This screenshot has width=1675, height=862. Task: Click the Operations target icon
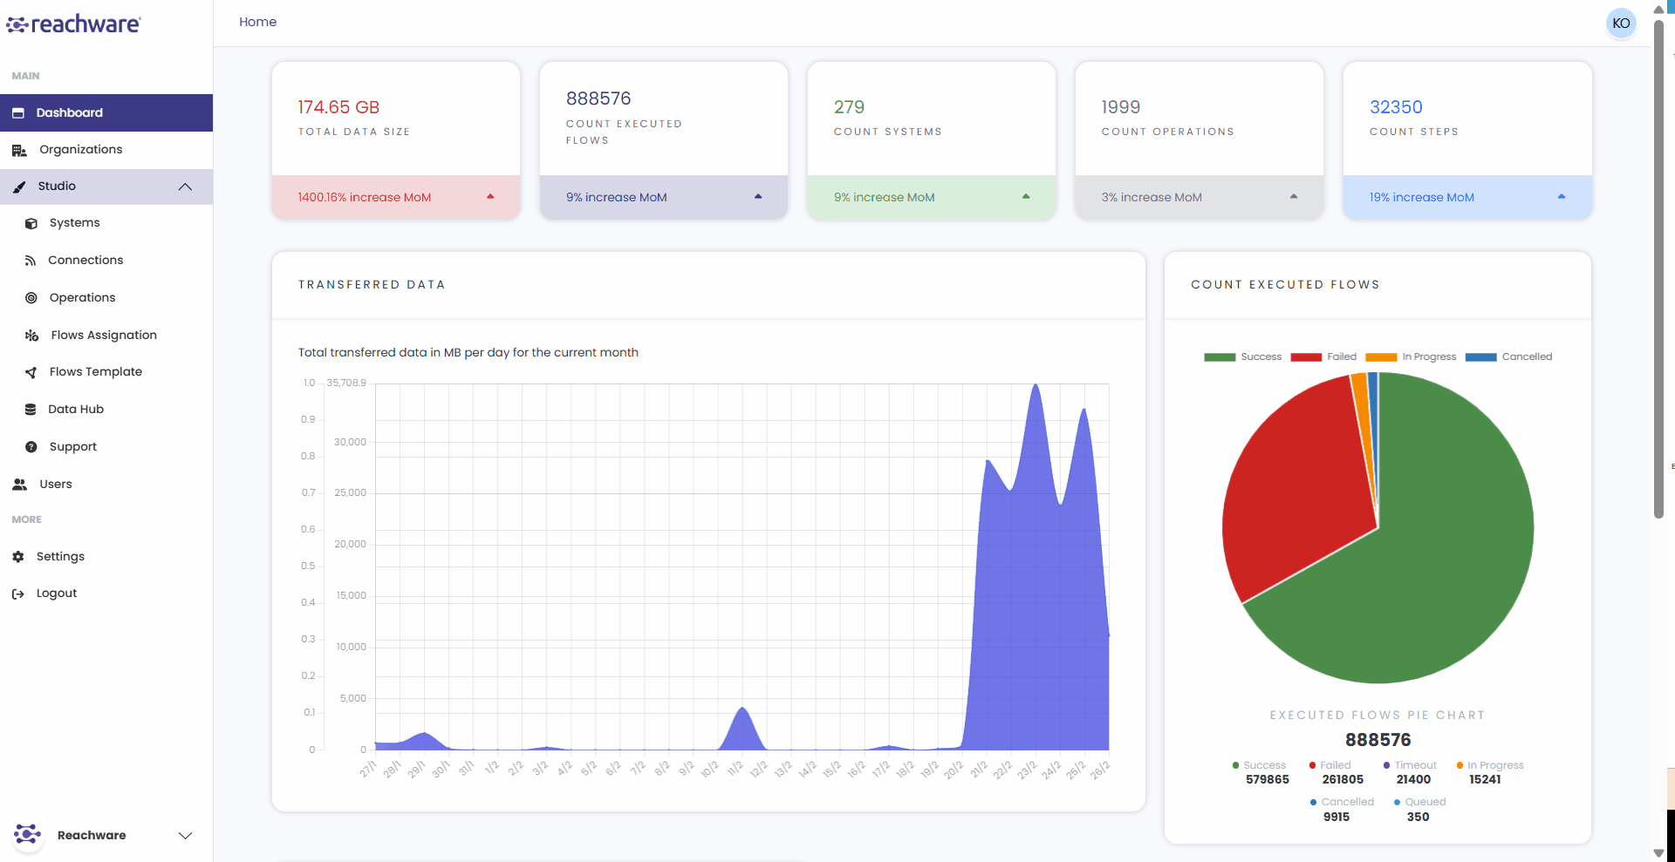pyautogui.click(x=31, y=298)
